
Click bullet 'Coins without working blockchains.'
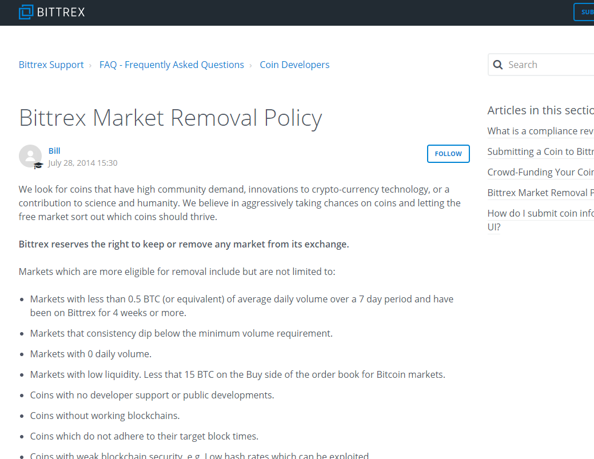click(105, 416)
